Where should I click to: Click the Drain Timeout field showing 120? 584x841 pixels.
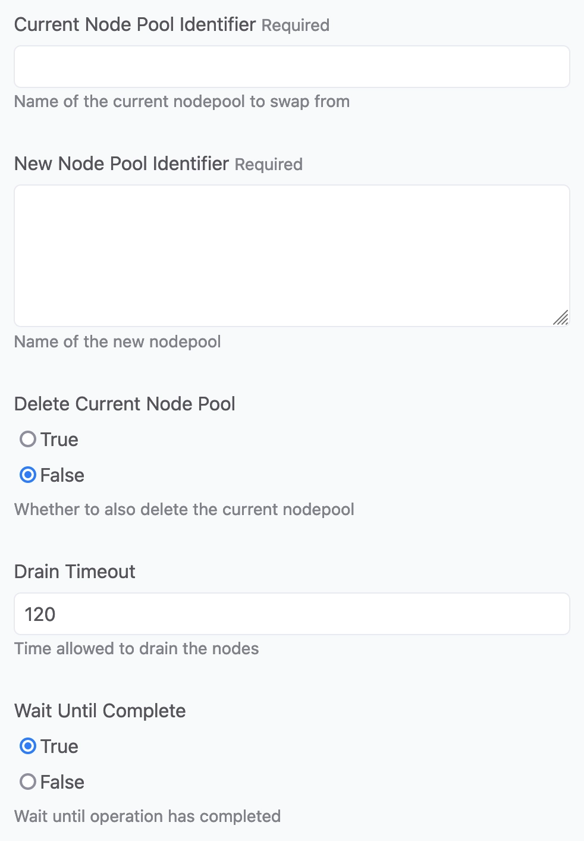292,614
